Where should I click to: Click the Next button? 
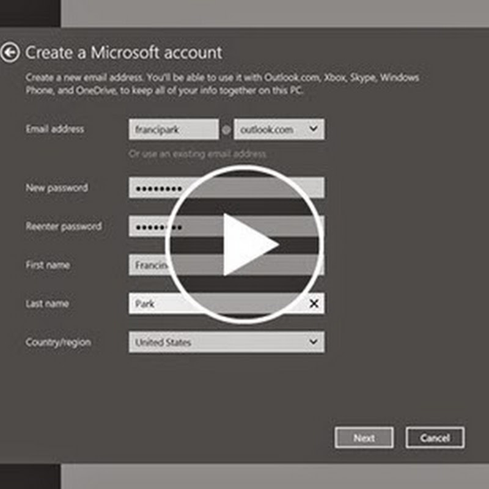tap(364, 438)
